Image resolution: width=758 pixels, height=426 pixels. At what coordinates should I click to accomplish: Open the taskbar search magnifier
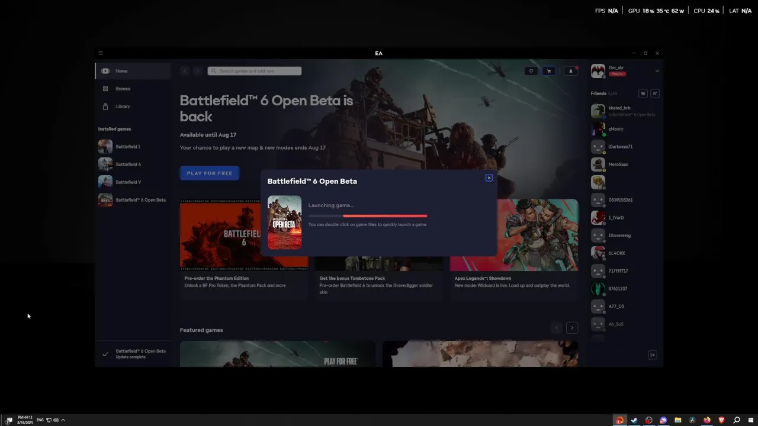[x=737, y=420]
